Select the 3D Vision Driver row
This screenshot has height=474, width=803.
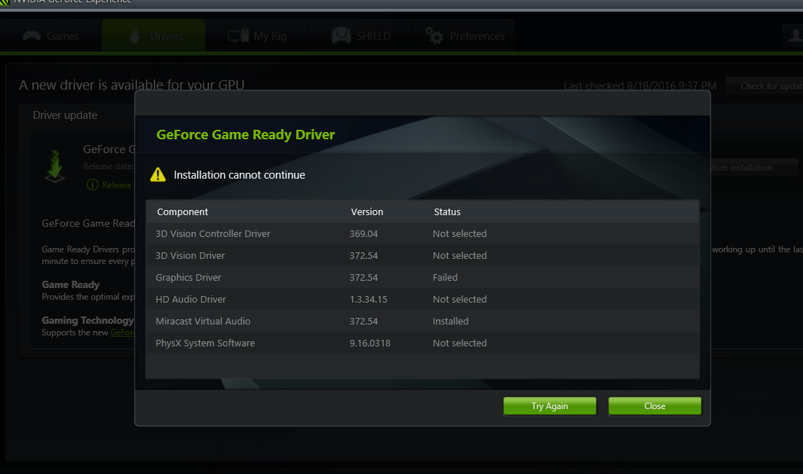coord(422,255)
